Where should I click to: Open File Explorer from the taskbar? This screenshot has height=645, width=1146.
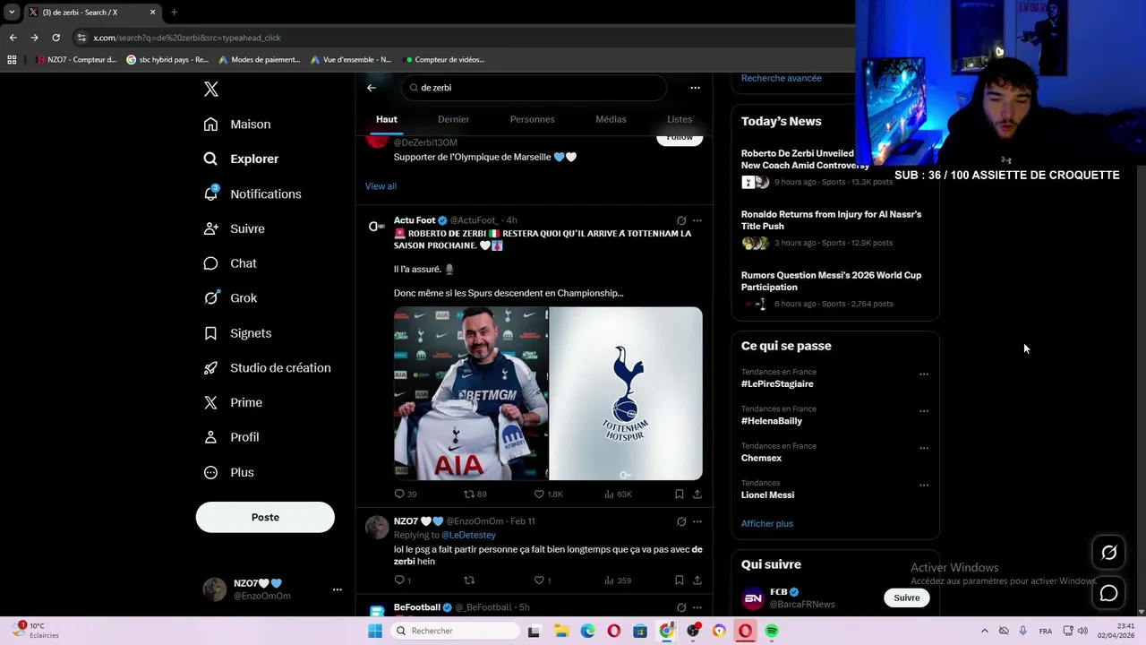pos(561,631)
